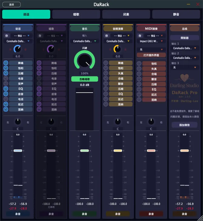Click the pan knob in 音频演奏 channel
This screenshot has width=203, height=221.
coord(118,122)
